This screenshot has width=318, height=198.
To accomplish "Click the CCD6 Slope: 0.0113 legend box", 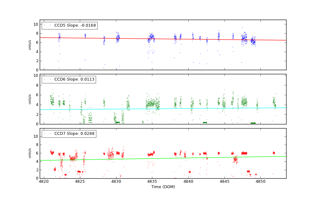I will click(x=69, y=80).
